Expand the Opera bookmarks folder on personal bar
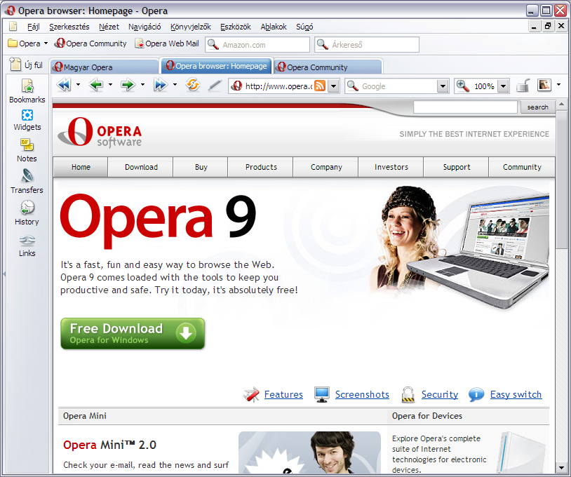571x477 pixels. [x=27, y=43]
